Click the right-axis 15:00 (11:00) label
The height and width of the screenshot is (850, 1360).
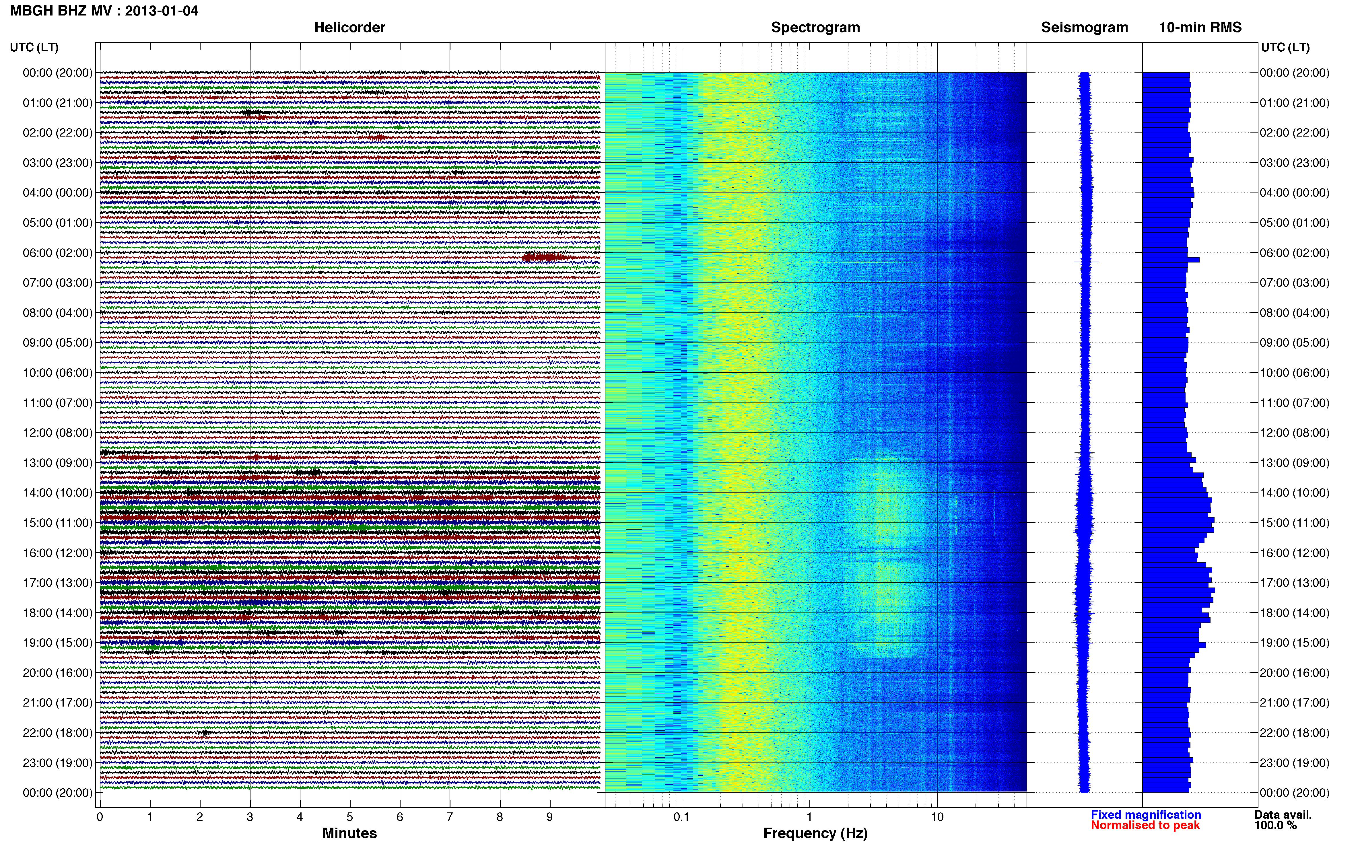tap(1294, 523)
